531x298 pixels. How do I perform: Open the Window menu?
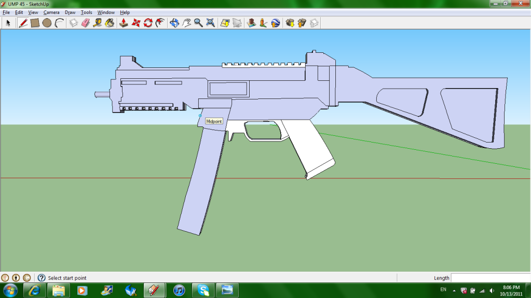[x=106, y=12]
